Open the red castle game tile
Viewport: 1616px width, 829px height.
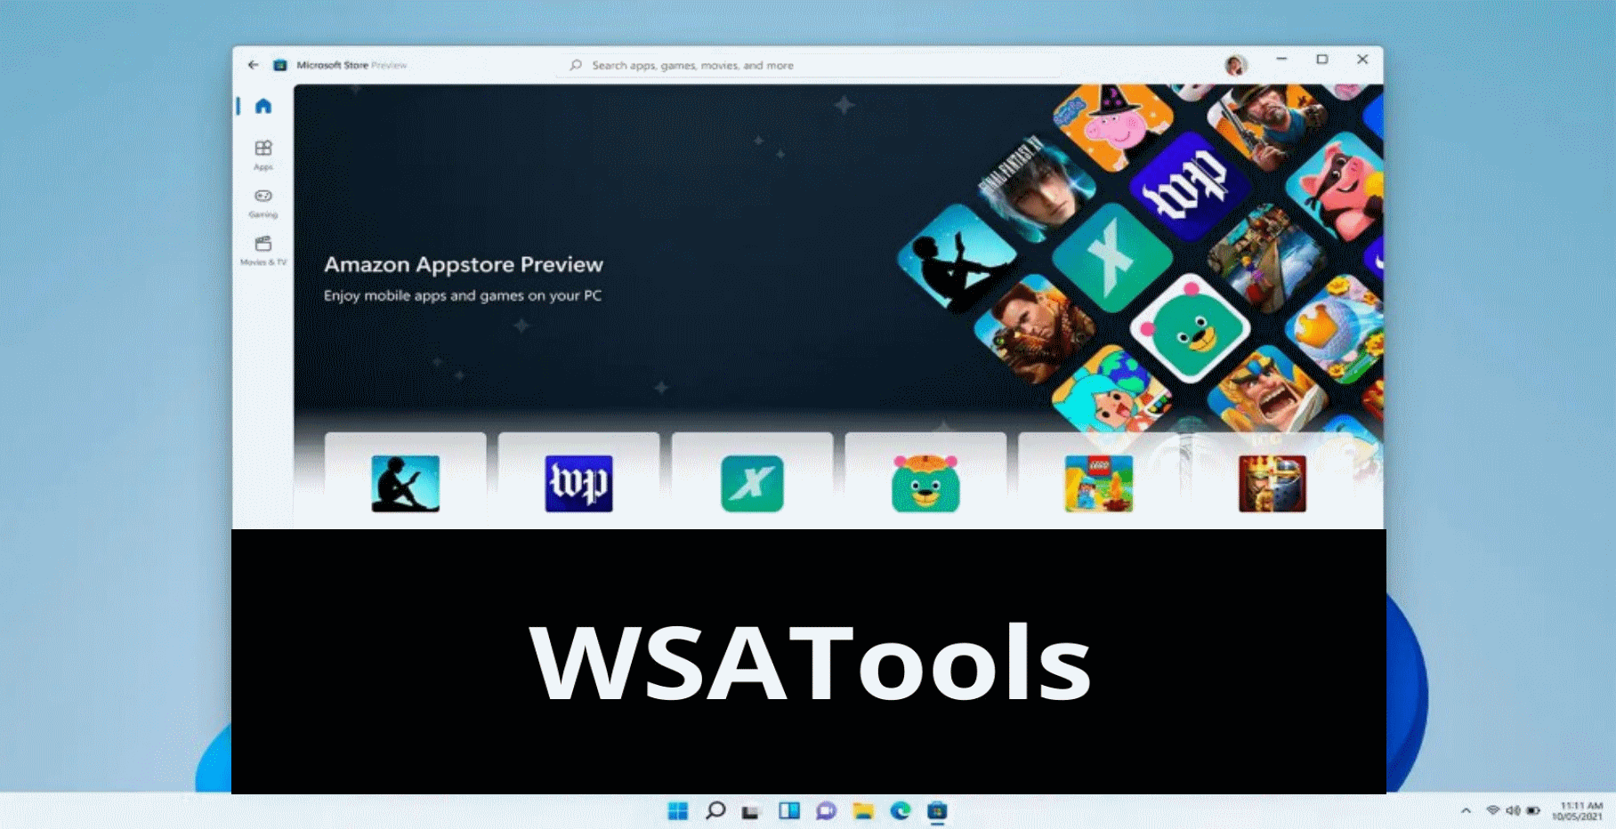tap(1273, 484)
